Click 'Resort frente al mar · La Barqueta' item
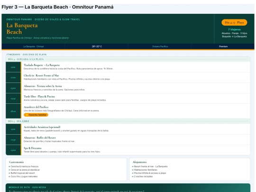The image size is (256, 192). click(149, 166)
